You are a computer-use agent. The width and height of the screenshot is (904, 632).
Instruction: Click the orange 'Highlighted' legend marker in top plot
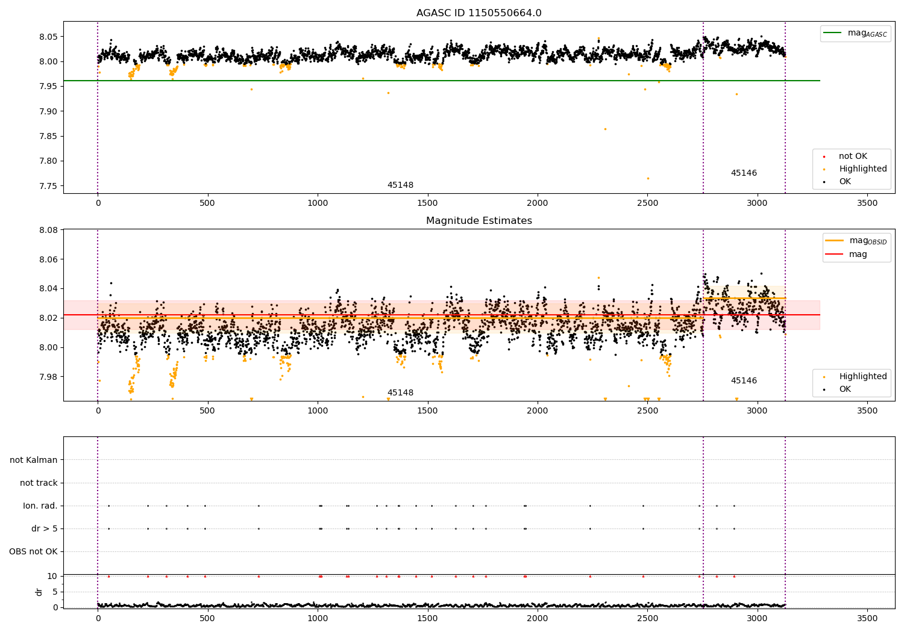pyautogui.click(x=824, y=169)
